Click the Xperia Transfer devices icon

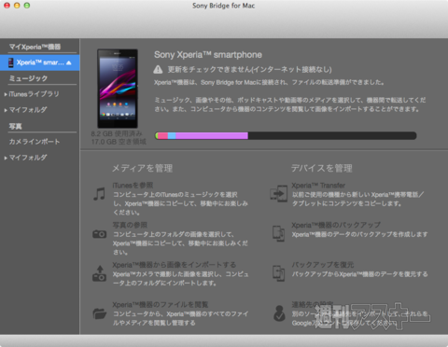(x=278, y=194)
